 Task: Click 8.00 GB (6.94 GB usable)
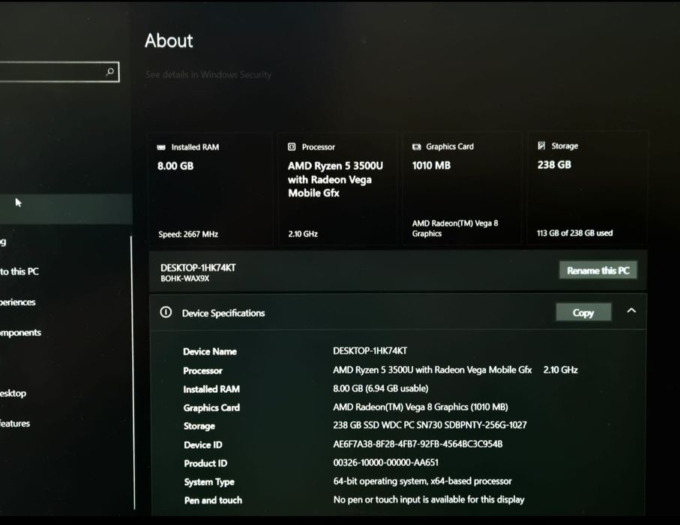381,388
